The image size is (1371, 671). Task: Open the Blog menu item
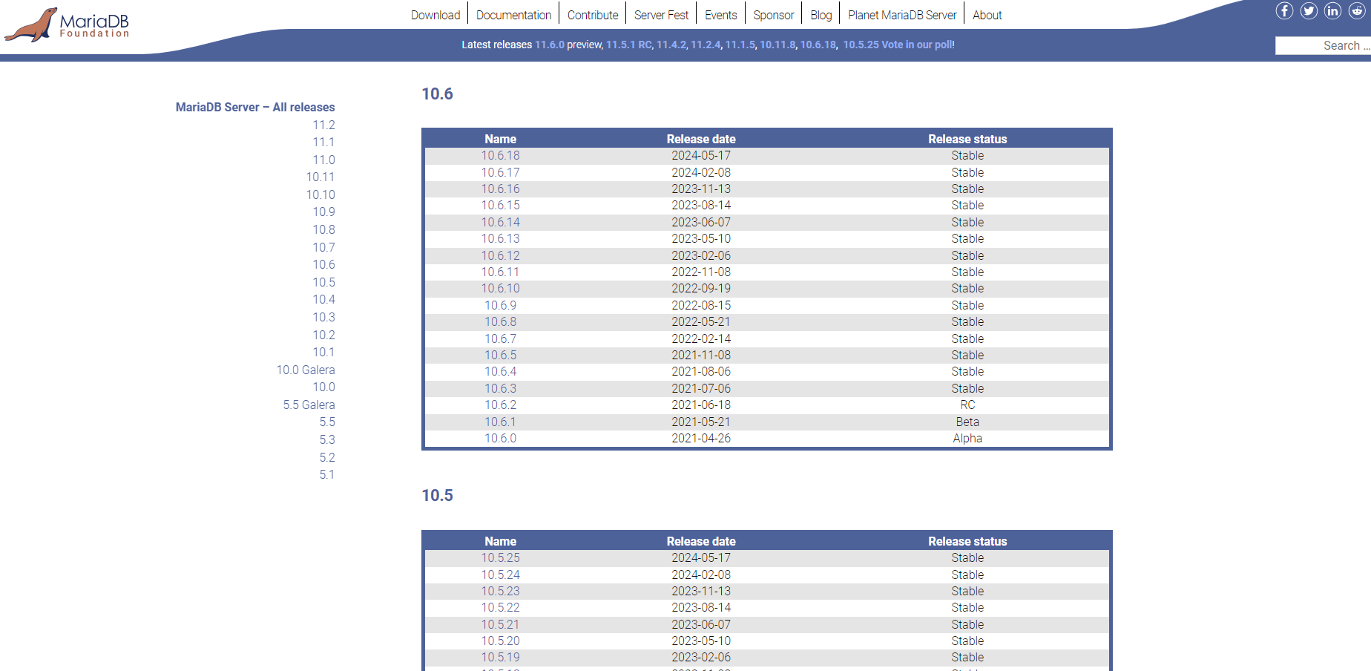(x=821, y=15)
